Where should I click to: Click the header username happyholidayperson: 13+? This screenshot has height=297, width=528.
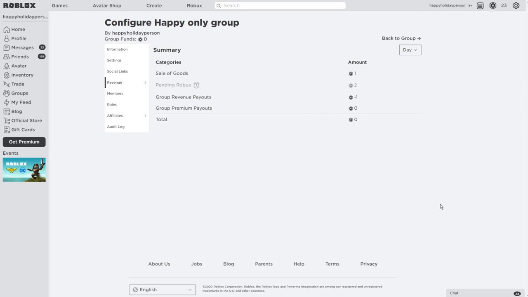[x=450, y=5]
